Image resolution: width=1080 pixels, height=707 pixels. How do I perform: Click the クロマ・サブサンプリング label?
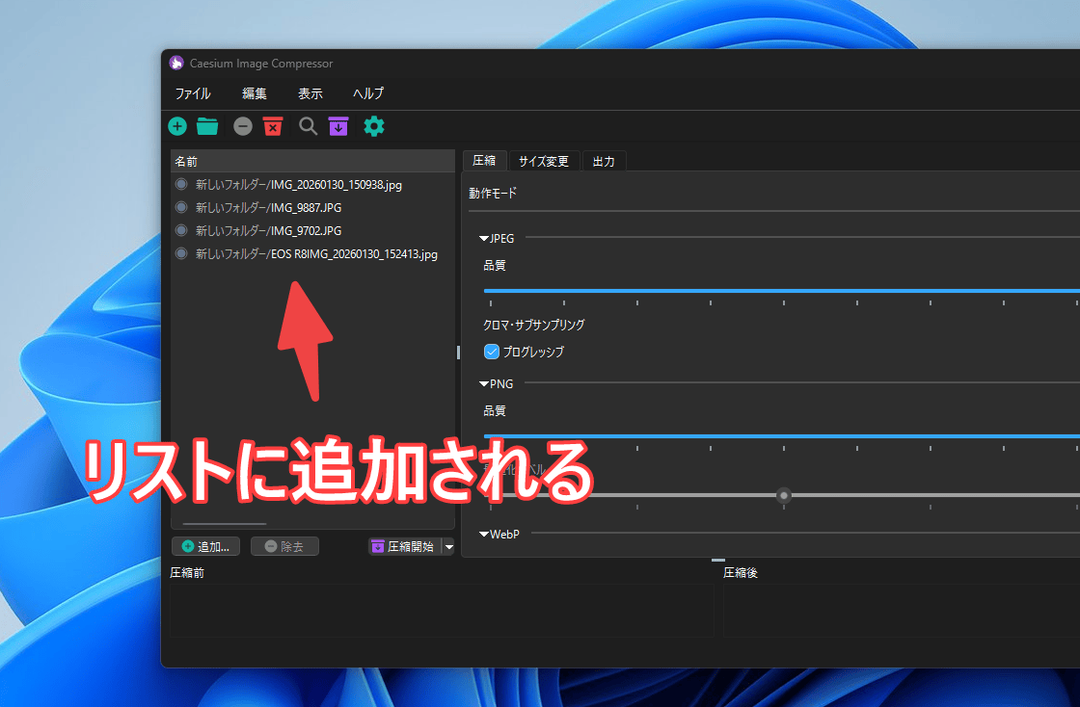pos(534,325)
